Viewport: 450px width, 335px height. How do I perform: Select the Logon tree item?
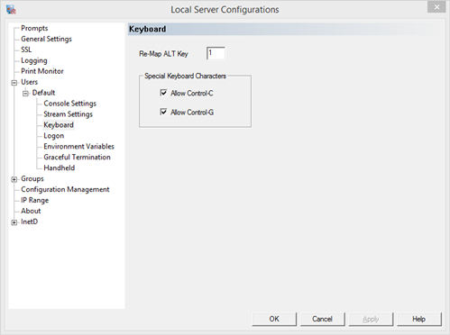(x=54, y=136)
